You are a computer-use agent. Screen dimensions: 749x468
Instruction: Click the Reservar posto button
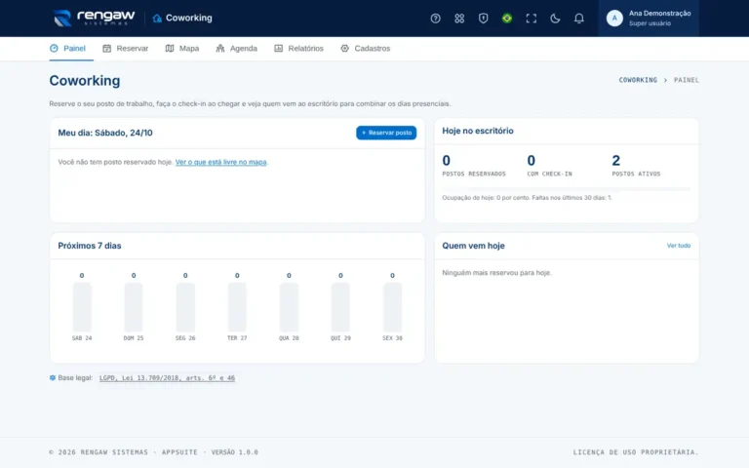point(386,133)
